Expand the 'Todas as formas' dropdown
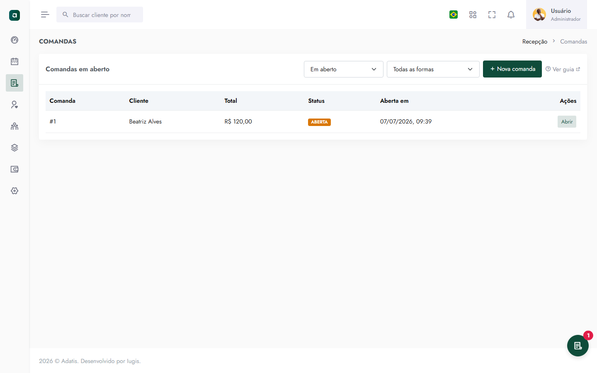Screen dimensions: 597x373 point(433,69)
